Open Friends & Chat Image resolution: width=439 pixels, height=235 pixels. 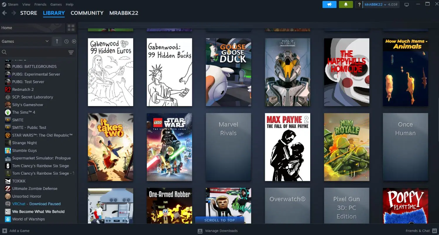[x=421, y=231]
